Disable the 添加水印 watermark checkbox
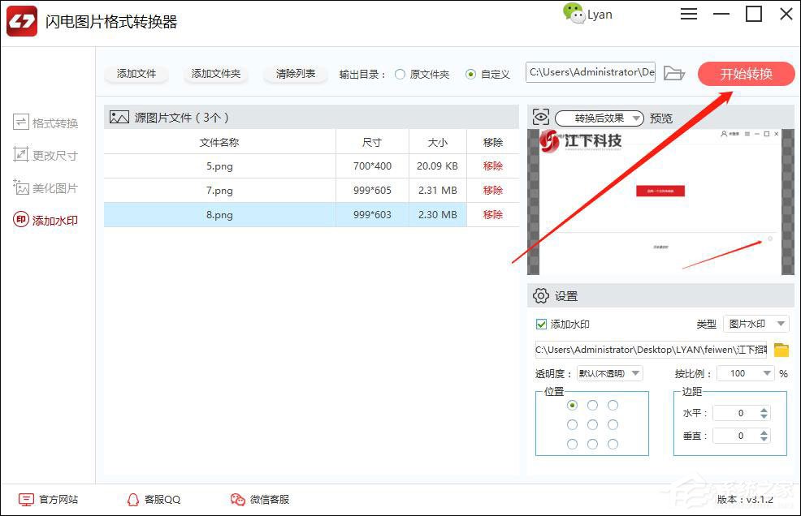 540,323
